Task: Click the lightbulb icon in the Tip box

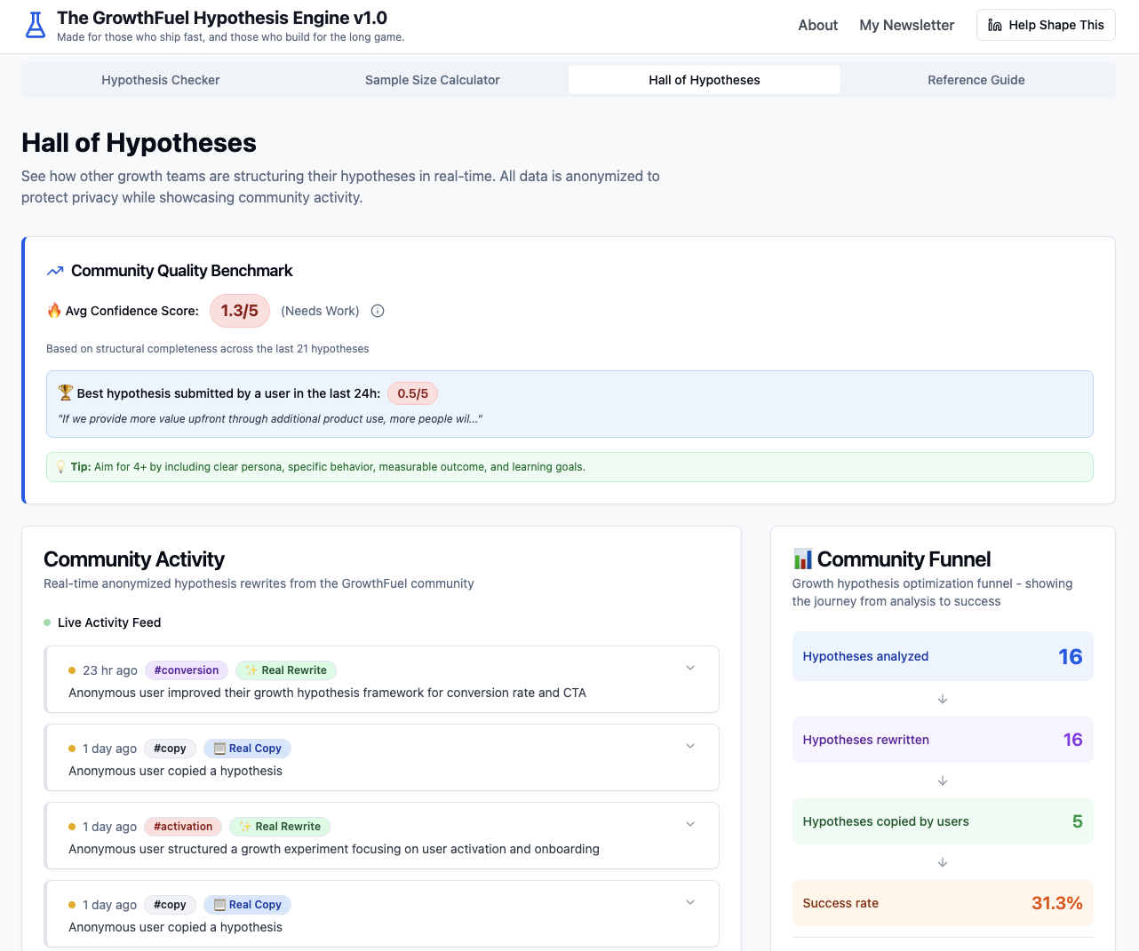Action: (x=61, y=467)
